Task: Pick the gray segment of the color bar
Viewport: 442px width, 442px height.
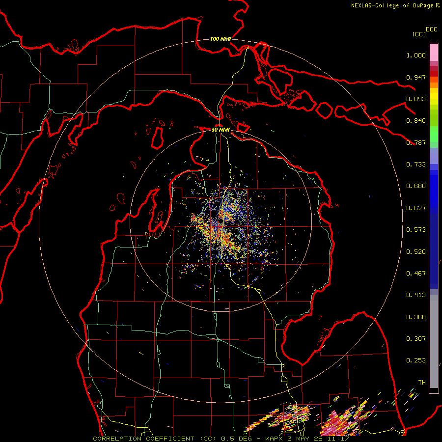Action: point(434,341)
